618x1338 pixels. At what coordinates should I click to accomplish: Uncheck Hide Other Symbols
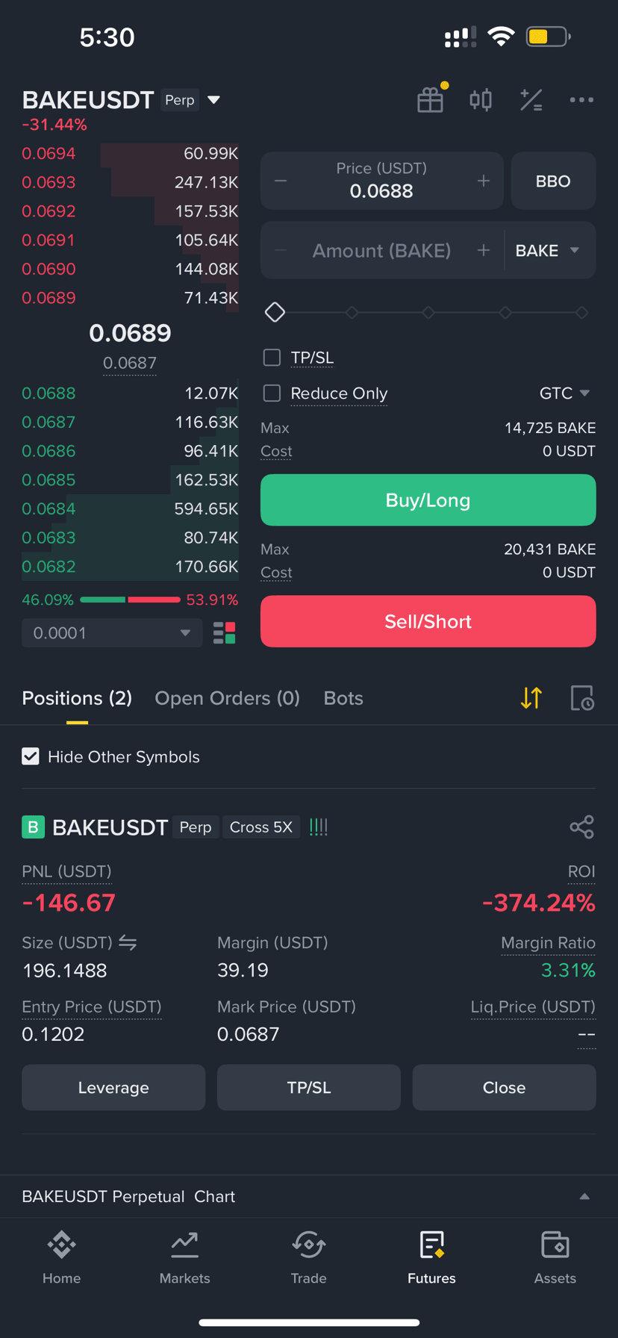31,756
